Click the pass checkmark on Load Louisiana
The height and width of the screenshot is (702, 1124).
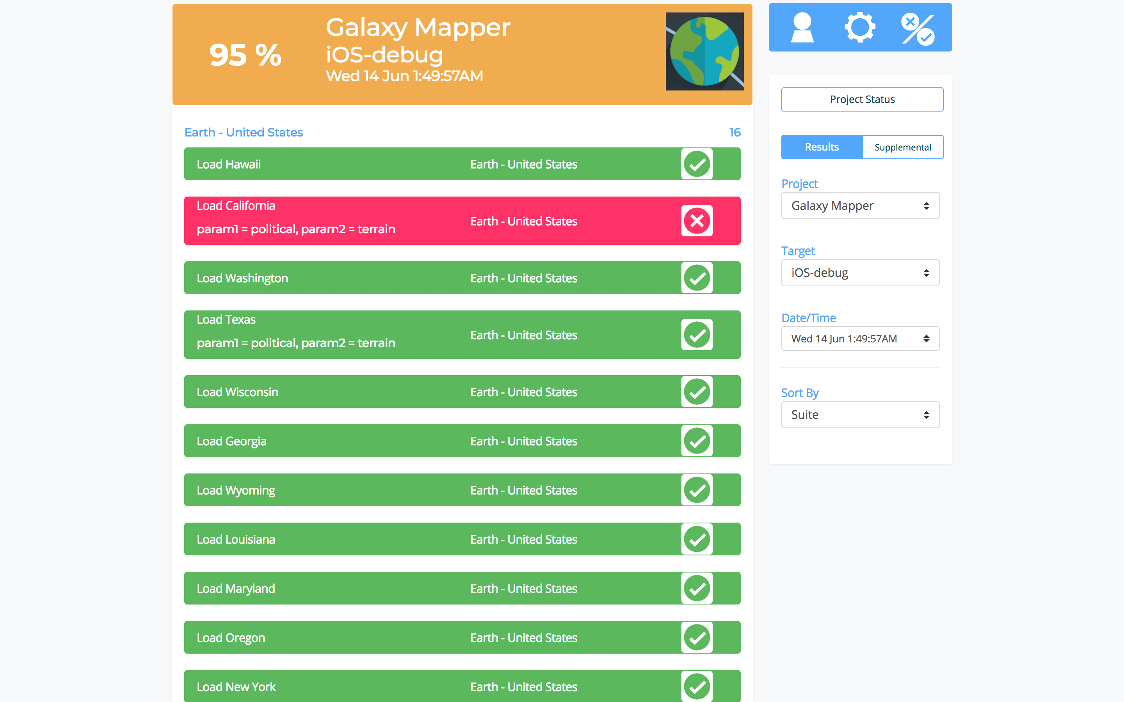coord(697,539)
